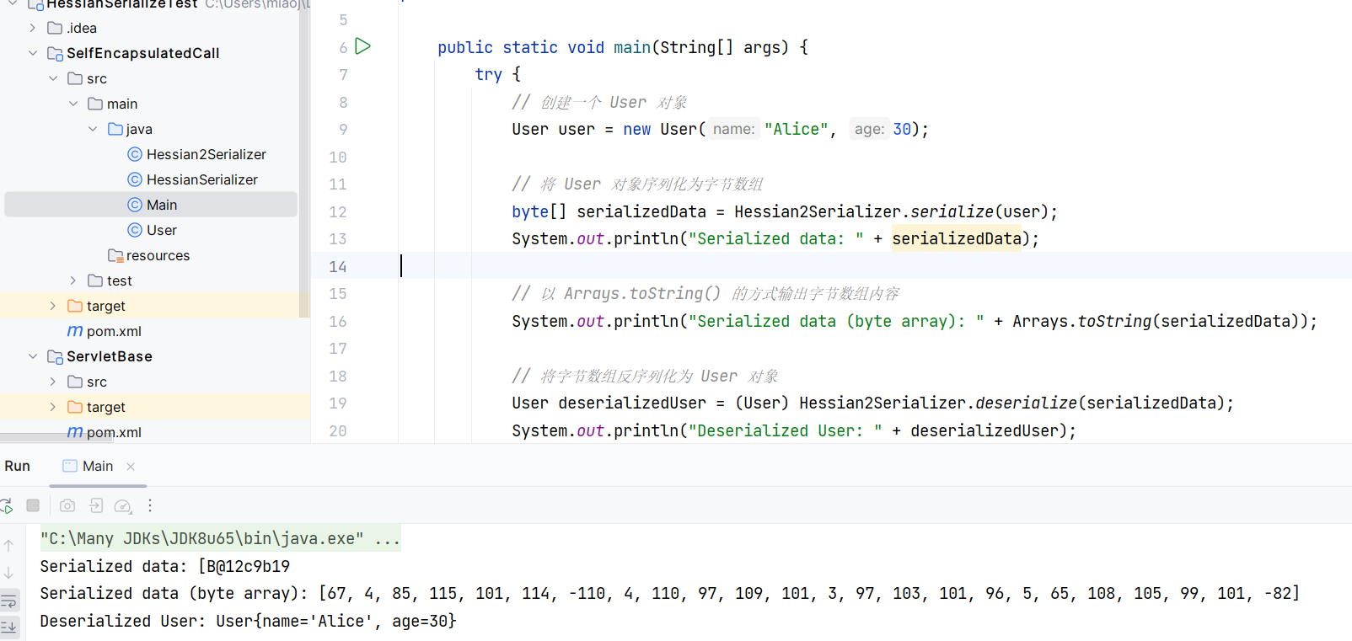The height and width of the screenshot is (641, 1352).
Task: Click the green Run gutter icon beside main method
Action: pyautogui.click(x=362, y=46)
